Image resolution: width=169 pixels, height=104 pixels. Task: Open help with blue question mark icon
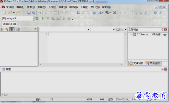(x=155, y=13)
